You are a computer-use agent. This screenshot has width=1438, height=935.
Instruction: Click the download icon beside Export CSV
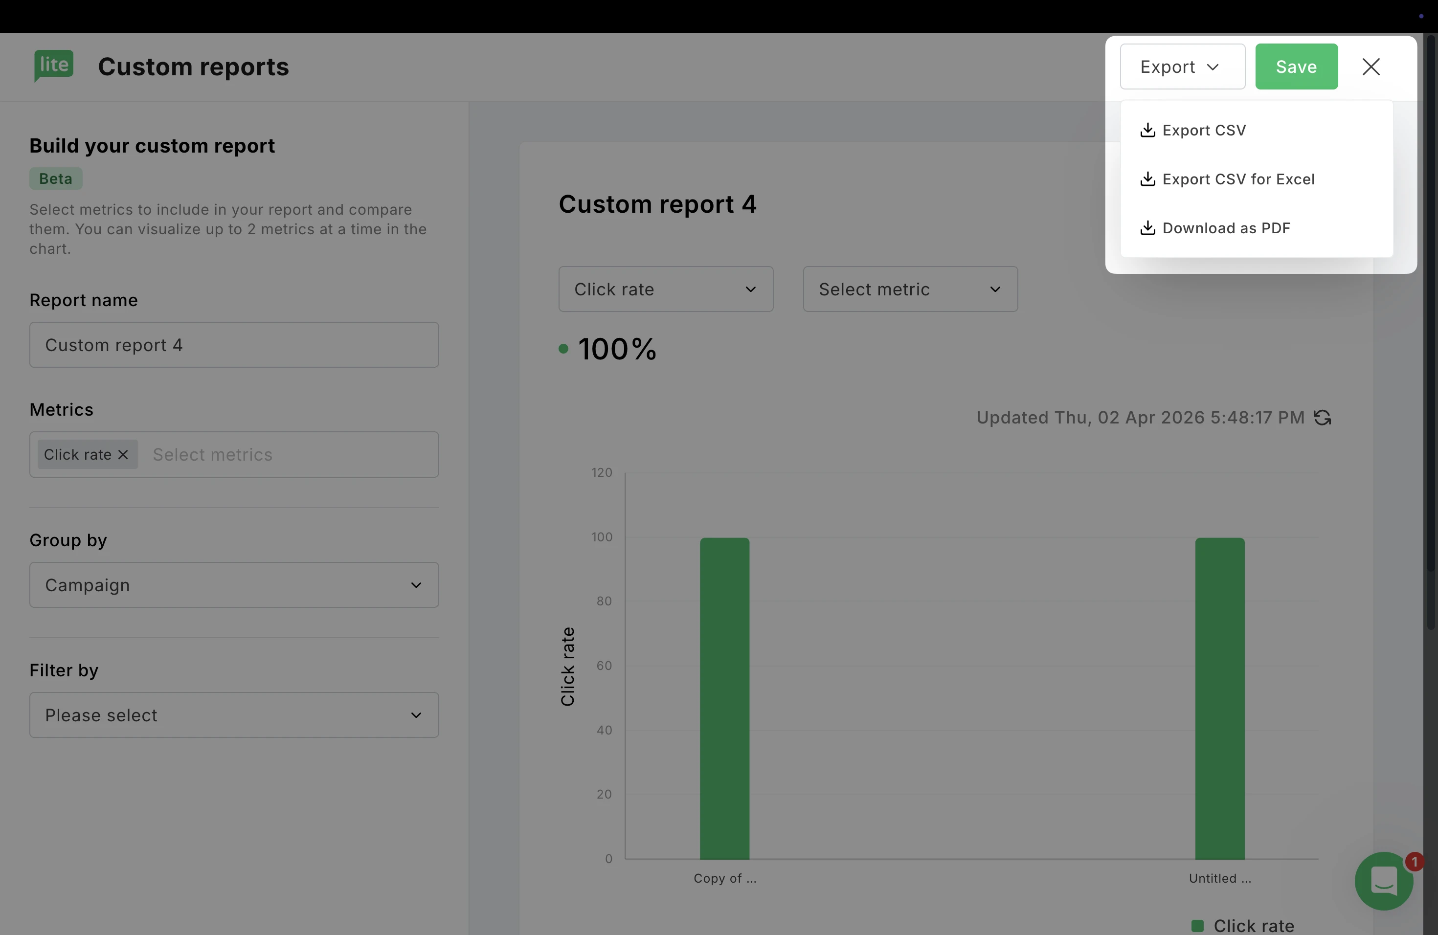click(1147, 131)
